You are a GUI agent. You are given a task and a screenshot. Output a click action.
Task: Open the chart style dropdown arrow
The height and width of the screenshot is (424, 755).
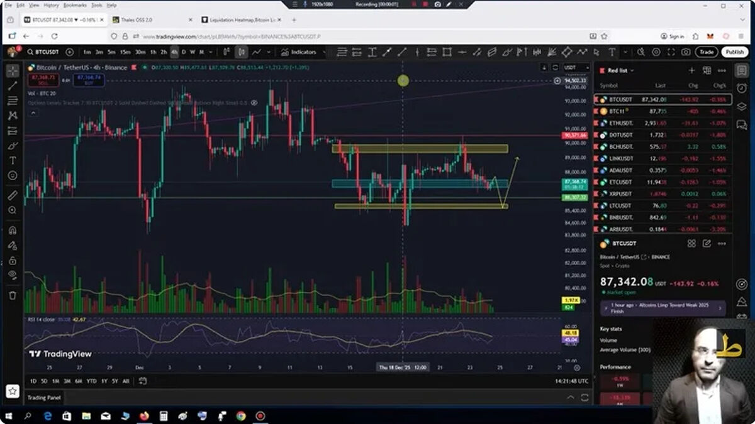click(x=268, y=52)
